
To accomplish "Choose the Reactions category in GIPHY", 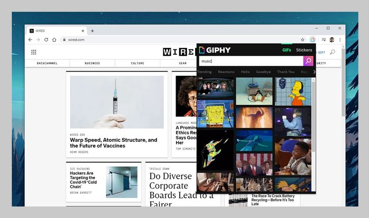I will [x=226, y=72].
